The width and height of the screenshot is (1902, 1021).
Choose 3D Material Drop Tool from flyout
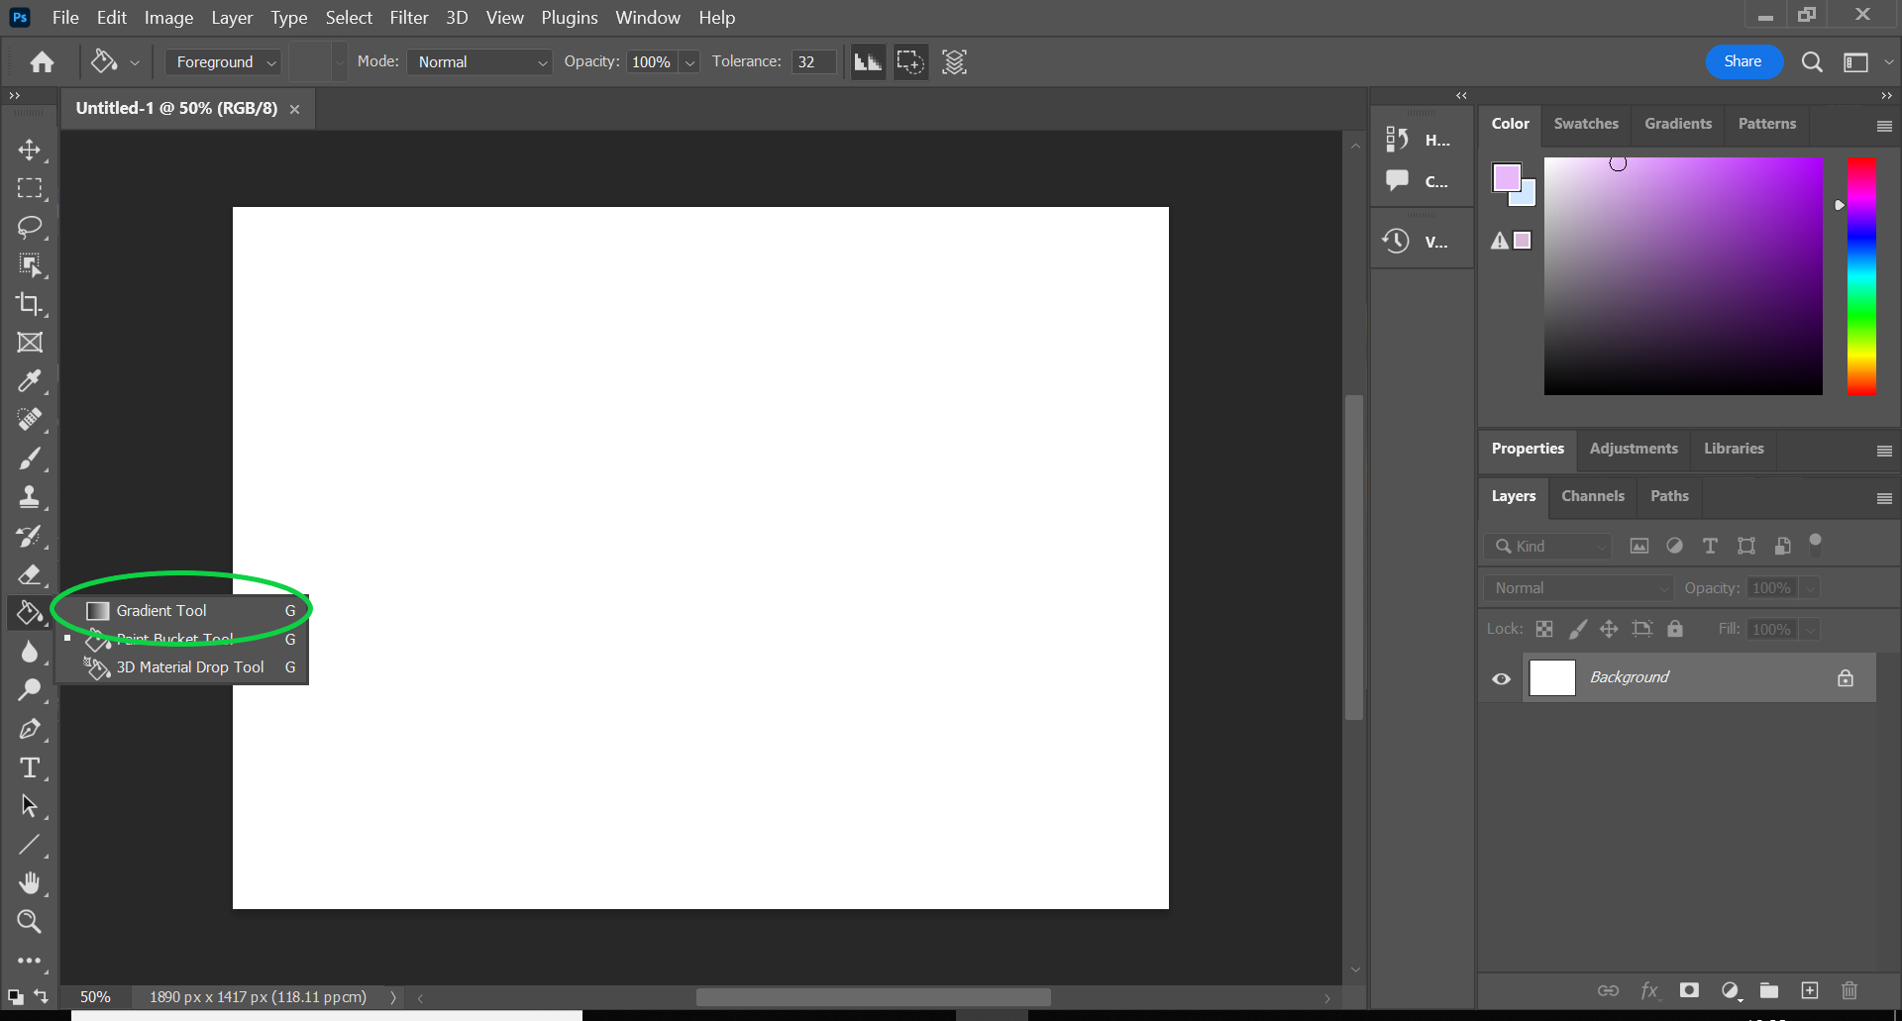tap(182, 667)
